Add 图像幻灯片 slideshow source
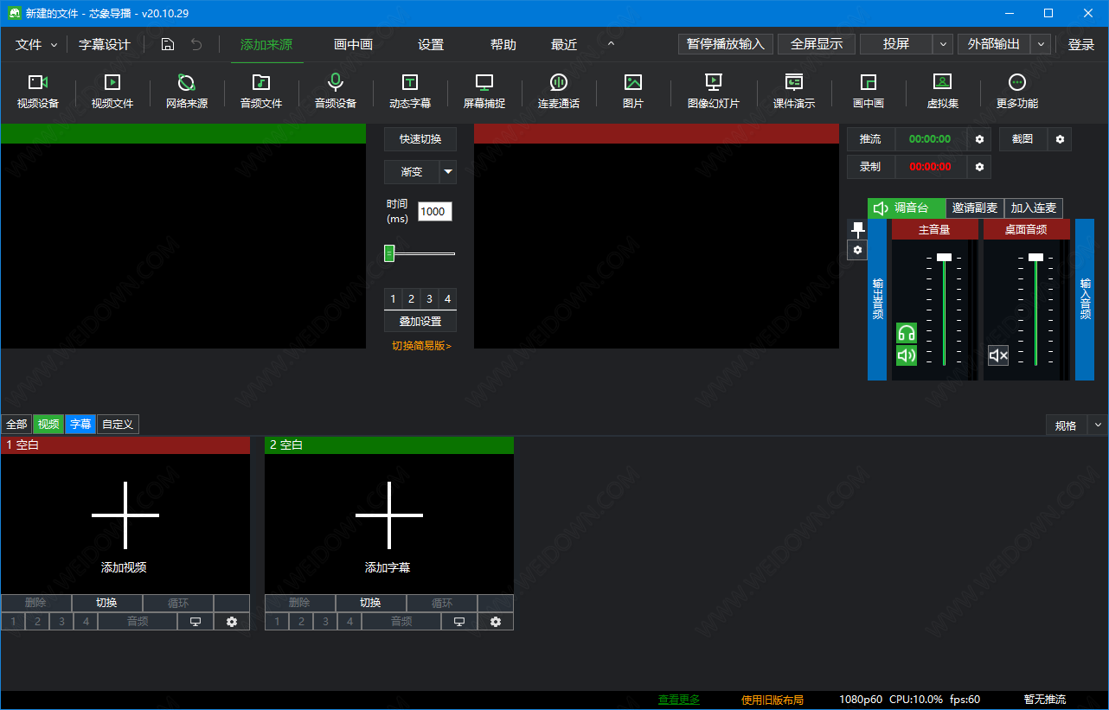 point(714,91)
